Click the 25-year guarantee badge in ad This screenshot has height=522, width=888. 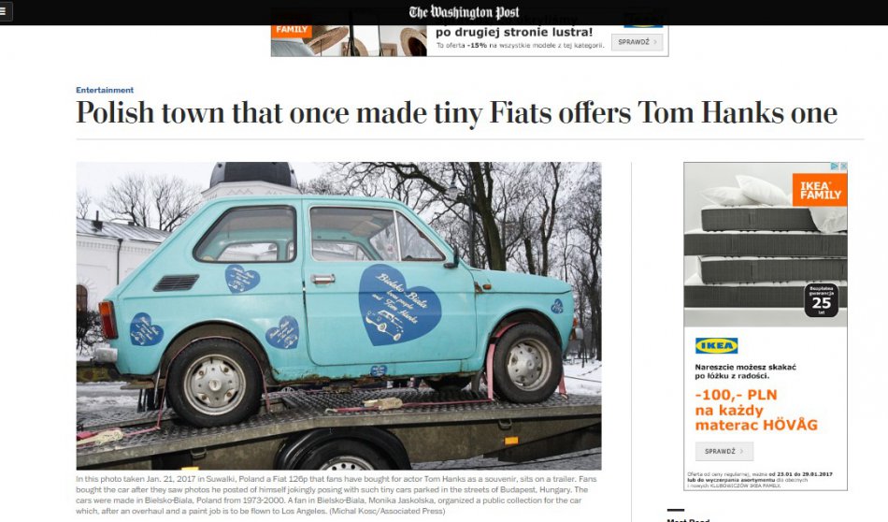coord(822,300)
